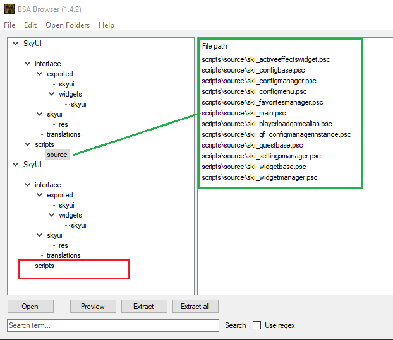Image resolution: width=393 pixels, height=340 pixels.
Task: Select ski_configbase.psc file row
Action: pyautogui.click(x=253, y=70)
